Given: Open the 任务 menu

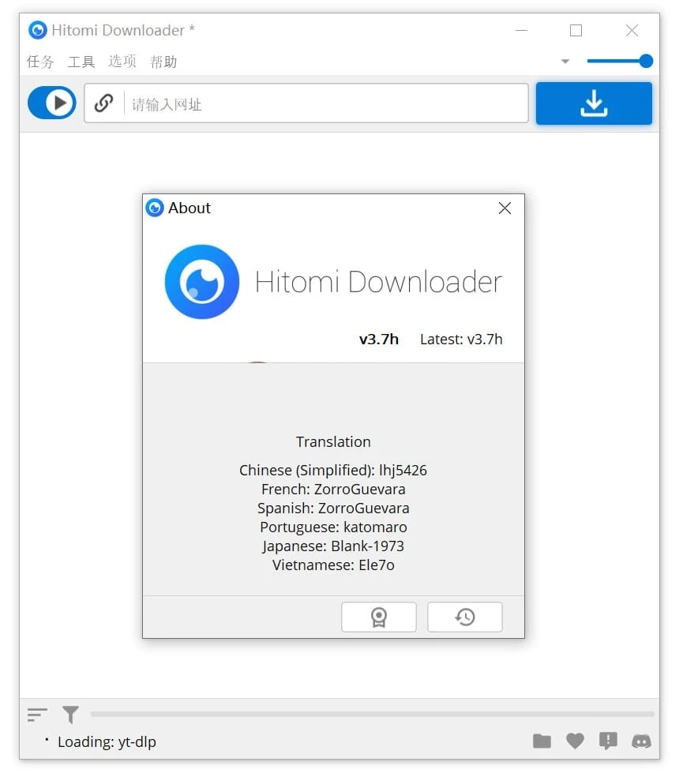Looking at the screenshot, I should [39, 62].
